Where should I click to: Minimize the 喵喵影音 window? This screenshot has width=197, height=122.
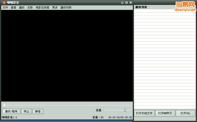point(123,2)
